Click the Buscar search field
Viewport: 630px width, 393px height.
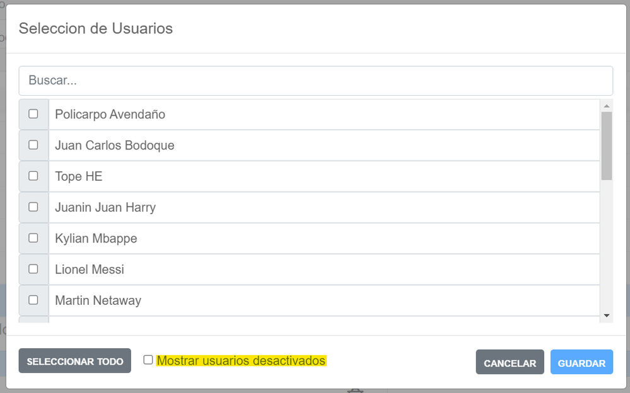(315, 81)
